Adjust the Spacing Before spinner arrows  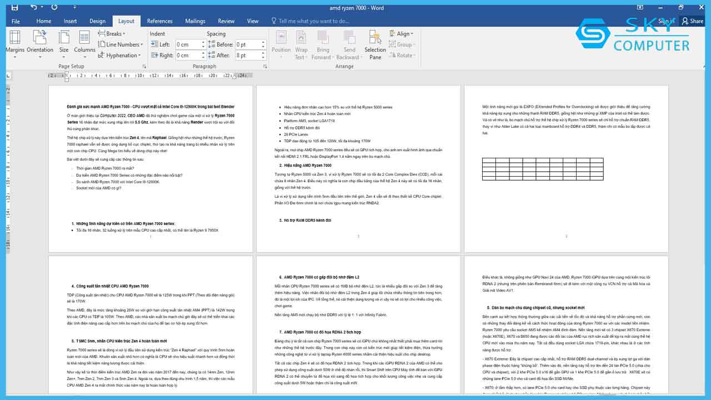point(263,44)
